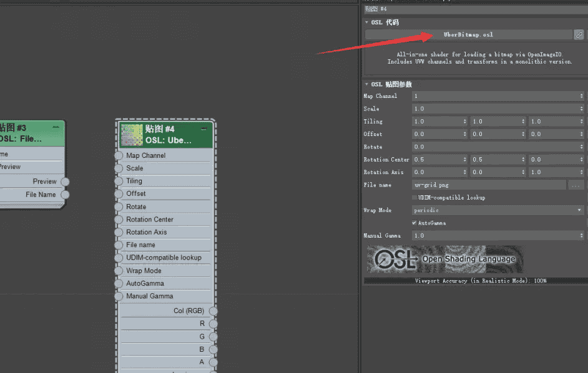Click the link icon beside UberBitmap.osl
Viewport: 588px width, 373px height.
[579, 35]
